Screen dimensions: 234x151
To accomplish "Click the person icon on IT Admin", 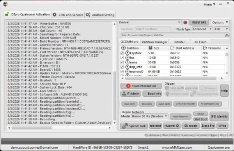I will [124, 94].
